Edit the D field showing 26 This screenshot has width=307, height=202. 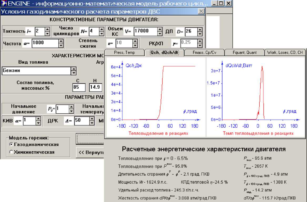click(x=191, y=31)
